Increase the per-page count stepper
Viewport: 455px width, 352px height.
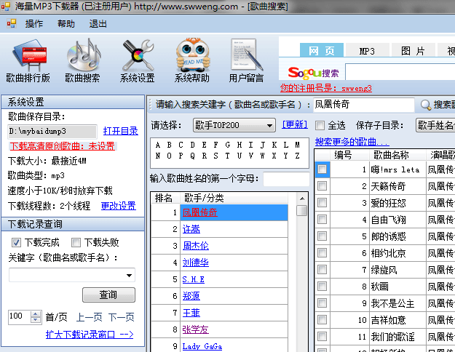point(37,313)
